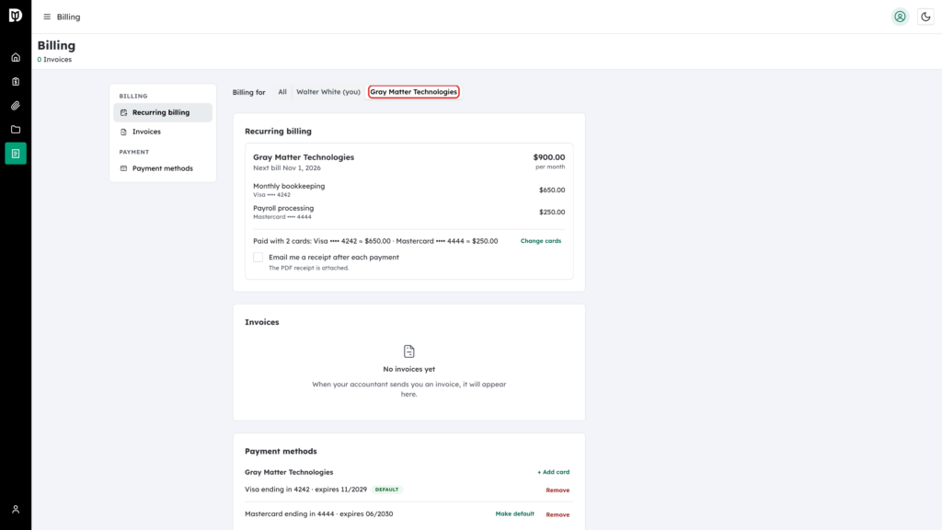Go to Home in the sidebar
This screenshot has height=530, width=942.
coord(16,58)
